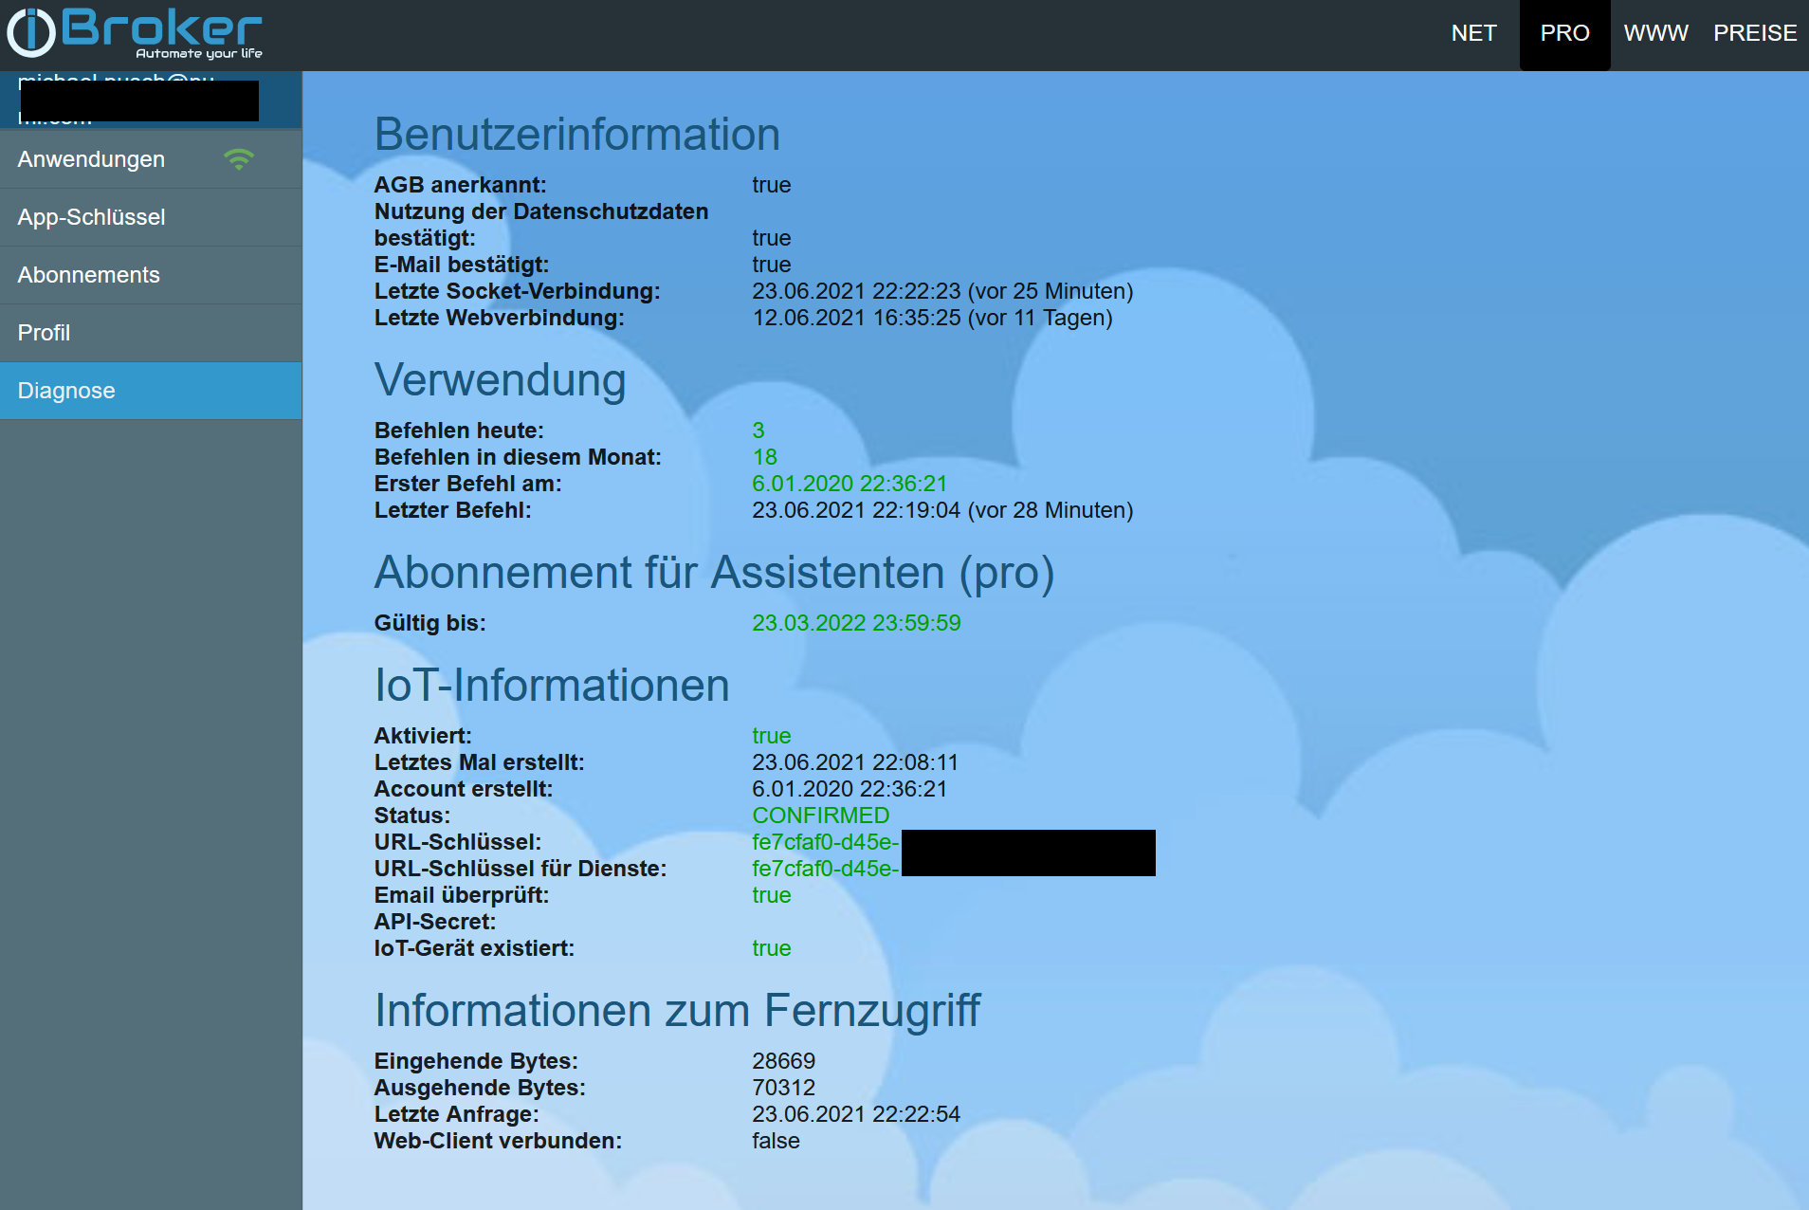Open the Abonnements section
The image size is (1809, 1210).
tap(151, 275)
